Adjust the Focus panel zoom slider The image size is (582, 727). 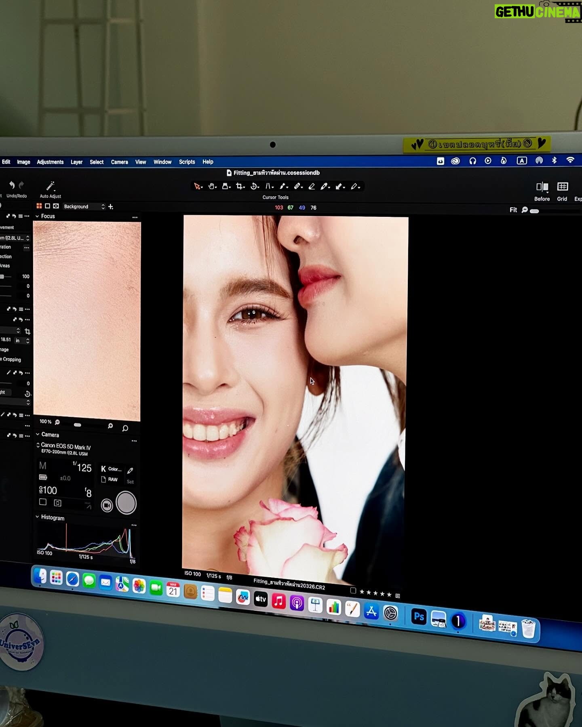click(78, 425)
